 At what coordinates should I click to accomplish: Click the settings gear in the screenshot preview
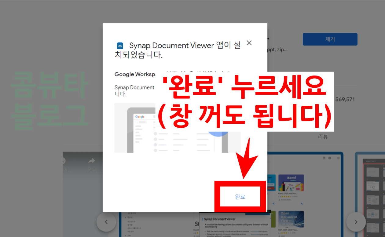[x=330, y=158]
